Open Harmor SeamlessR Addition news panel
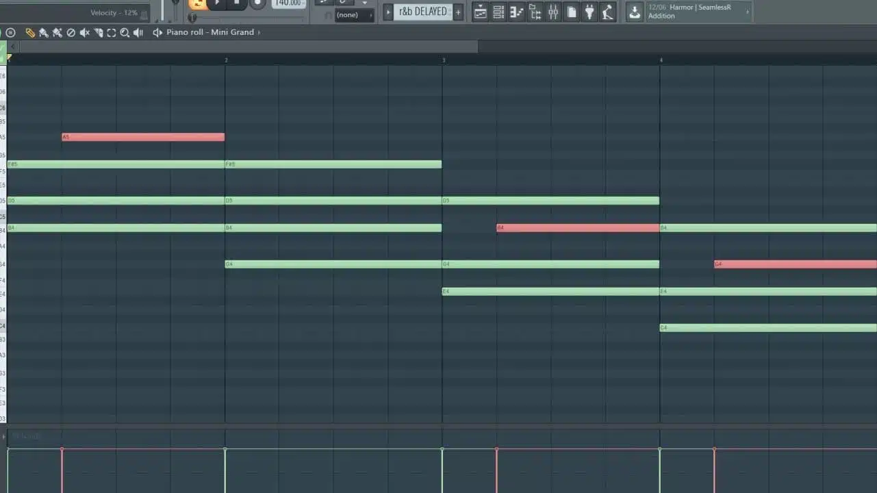This screenshot has width=877, height=493. [x=698, y=12]
